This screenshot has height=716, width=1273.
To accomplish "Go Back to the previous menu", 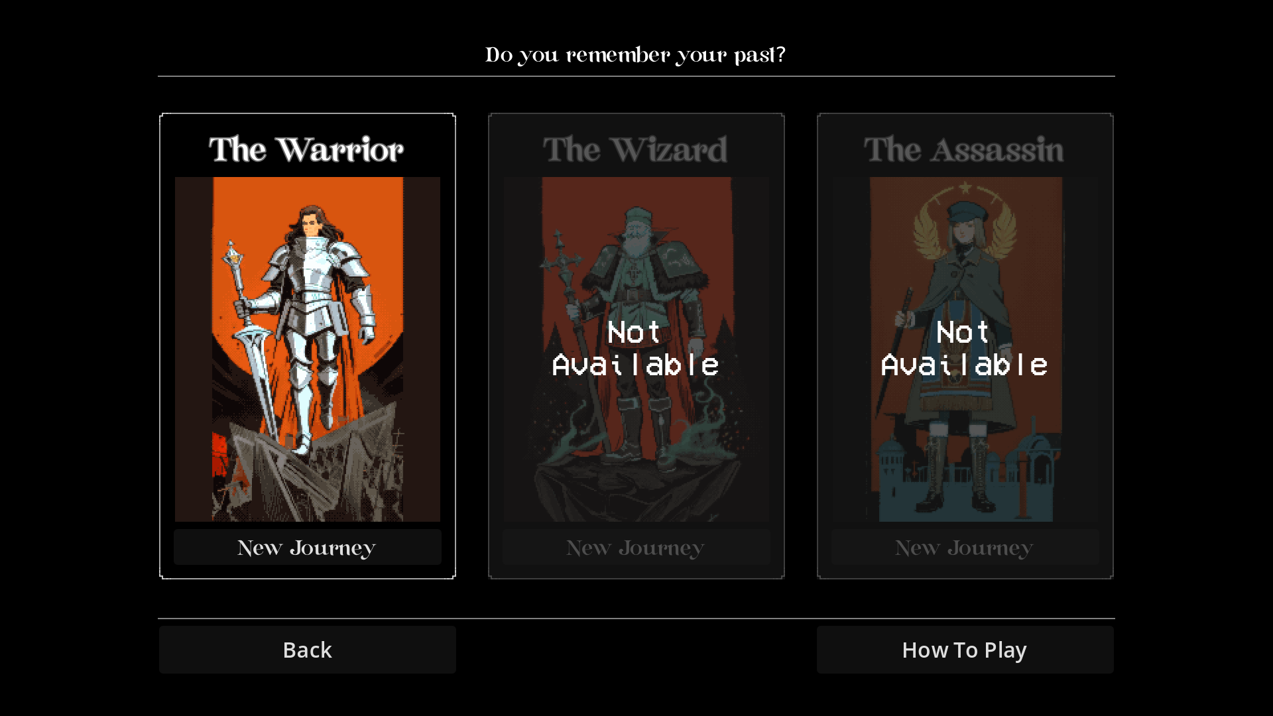I will [307, 650].
